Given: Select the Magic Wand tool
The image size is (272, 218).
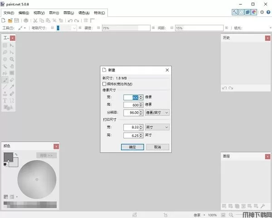Looking at the screenshot, I should 5,66.
